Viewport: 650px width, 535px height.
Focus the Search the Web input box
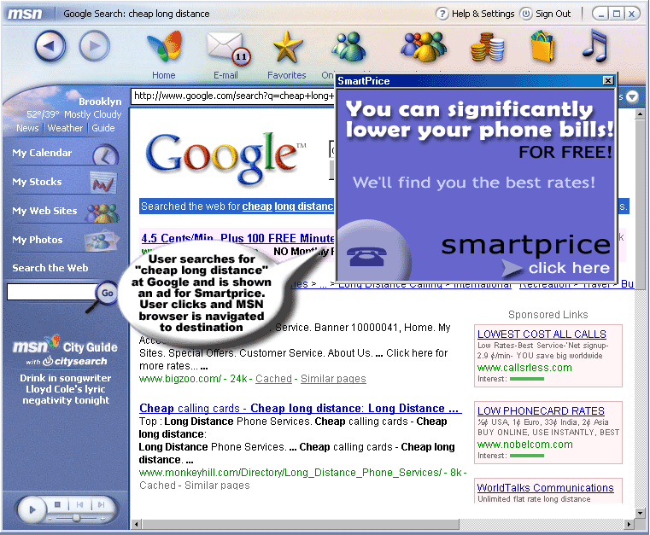point(51,292)
